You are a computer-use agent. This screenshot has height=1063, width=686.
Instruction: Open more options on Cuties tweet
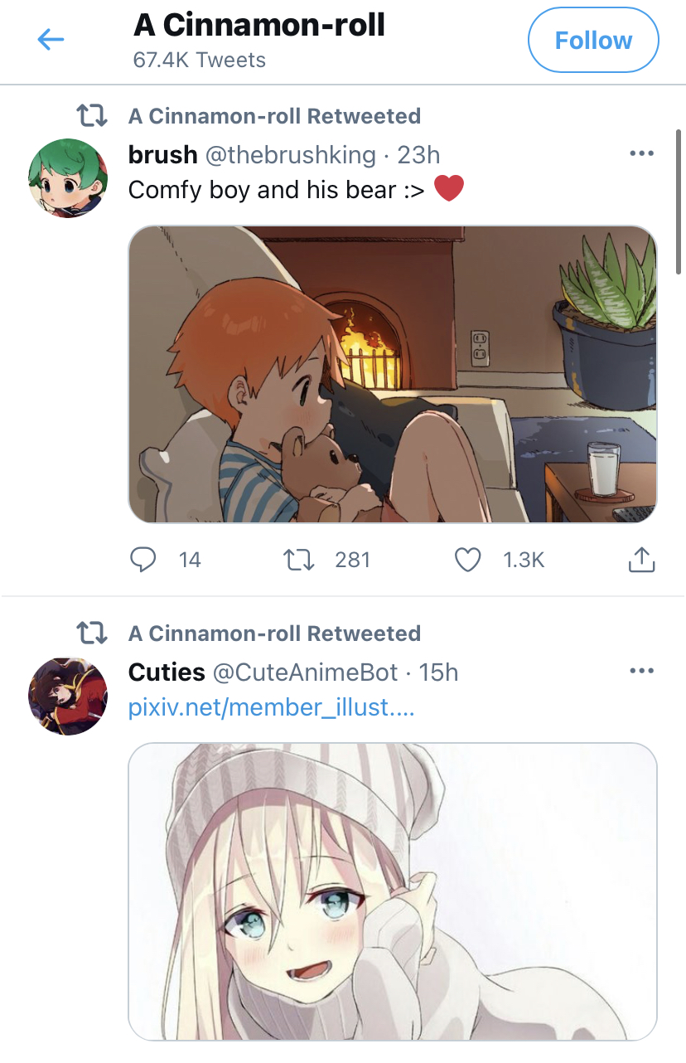tap(641, 672)
